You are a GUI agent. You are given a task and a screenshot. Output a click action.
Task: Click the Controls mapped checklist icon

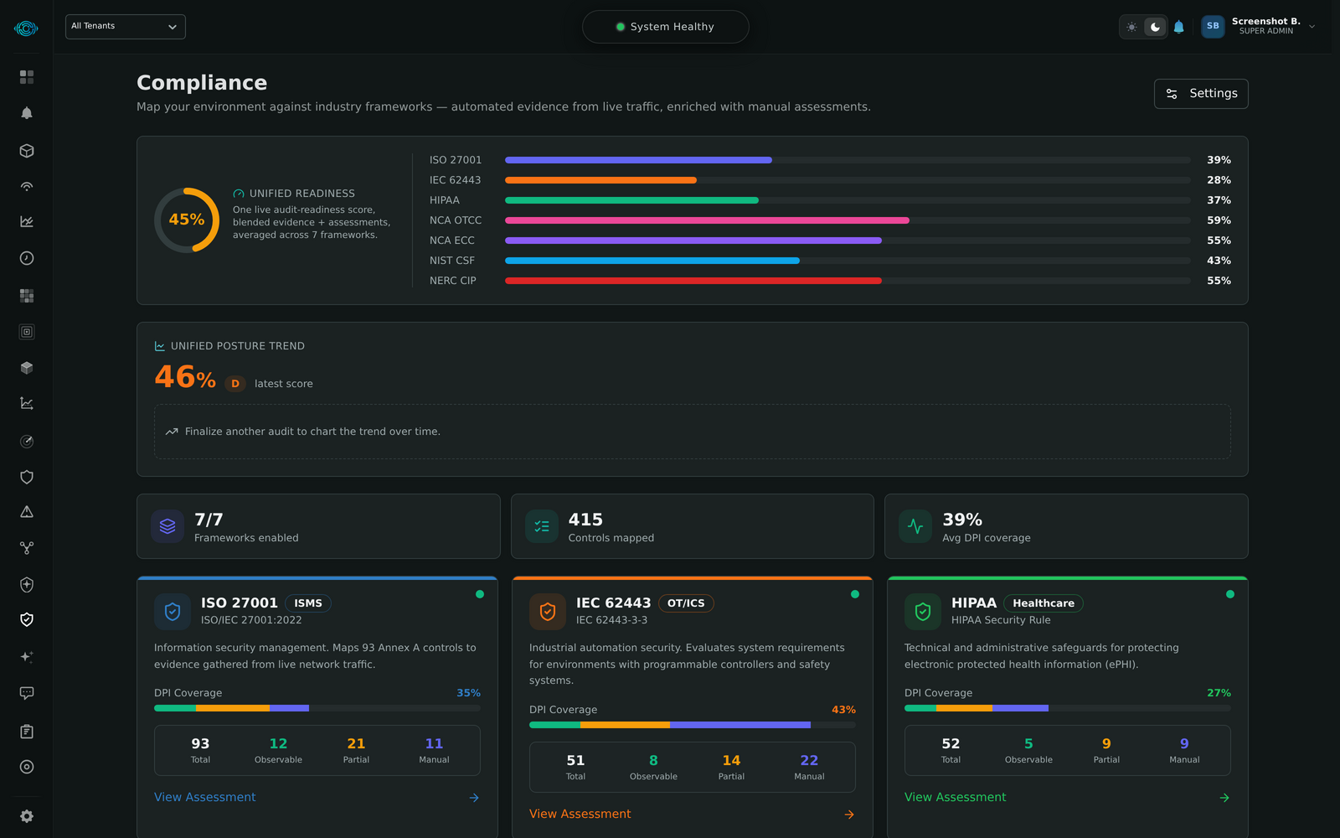(x=542, y=526)
